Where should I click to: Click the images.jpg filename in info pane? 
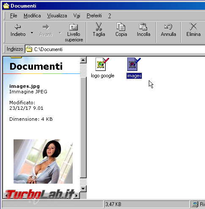tap(25, 86)
